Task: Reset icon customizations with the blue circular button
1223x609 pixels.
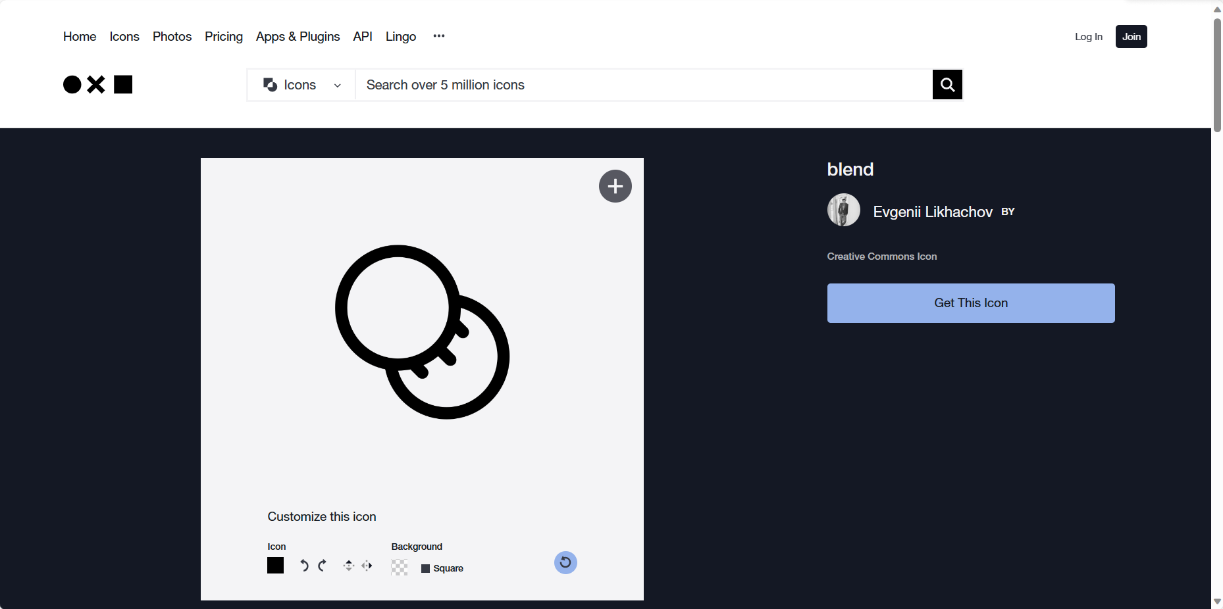Action: tap(565, 562)
